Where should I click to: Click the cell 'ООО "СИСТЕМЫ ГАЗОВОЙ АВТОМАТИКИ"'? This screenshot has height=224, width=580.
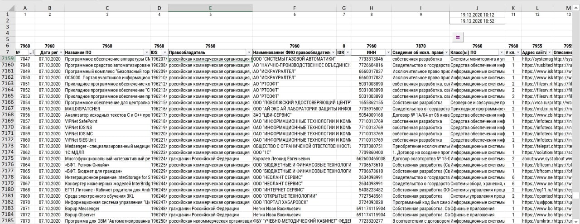[x=295, y=59]
